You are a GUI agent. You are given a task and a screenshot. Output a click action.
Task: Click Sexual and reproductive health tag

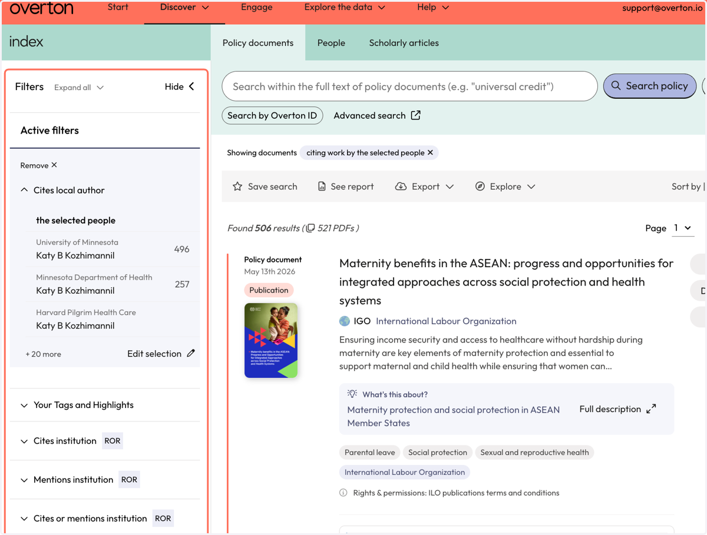point(534,453)
